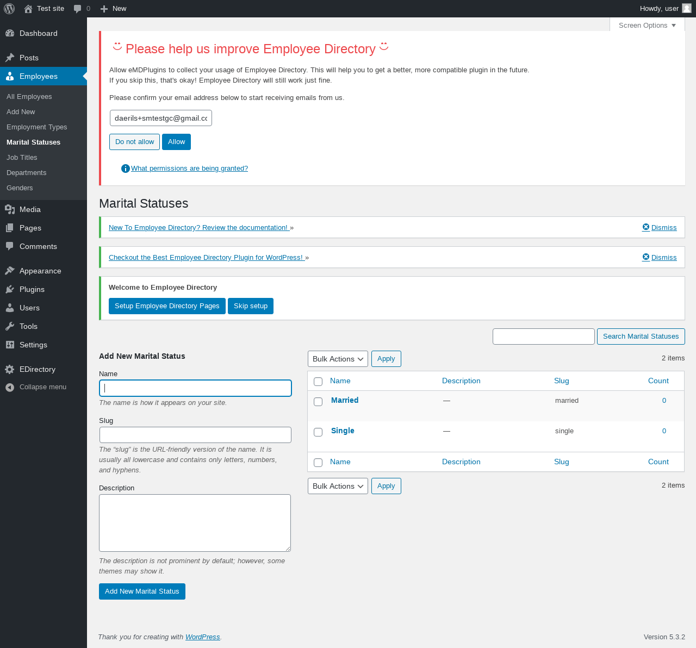This screenshot has width=696, height=648.
Task: Open the bottom Bulk Actions dropdown
Action: click(338, 486)
